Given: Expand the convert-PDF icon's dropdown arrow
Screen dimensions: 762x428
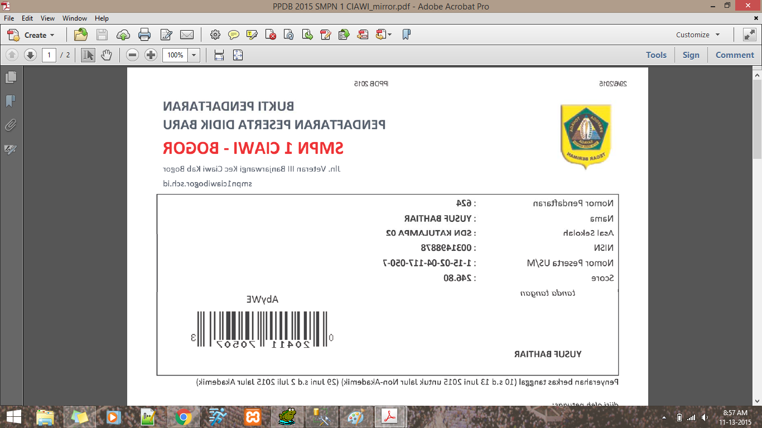Looking at the screenshot, I should (x=389, y=35).
